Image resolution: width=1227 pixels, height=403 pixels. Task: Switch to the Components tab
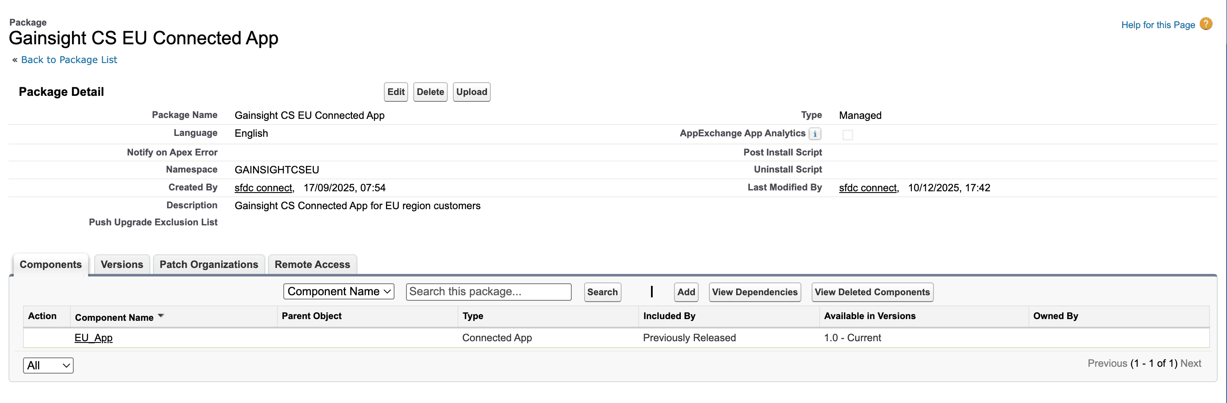(x=51, y=265)
